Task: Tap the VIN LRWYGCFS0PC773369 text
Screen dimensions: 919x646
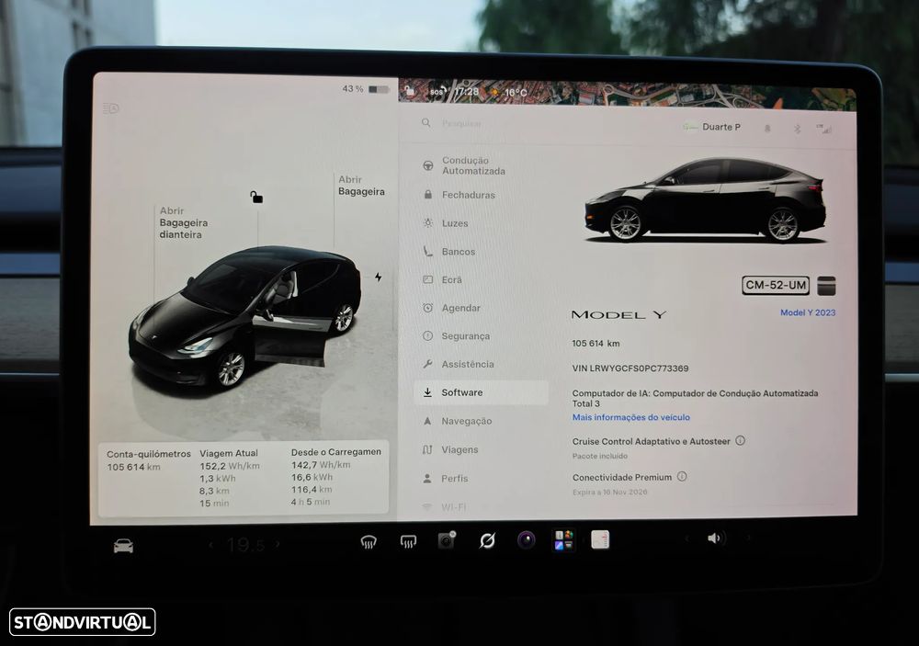Action: tap(630, 368)
